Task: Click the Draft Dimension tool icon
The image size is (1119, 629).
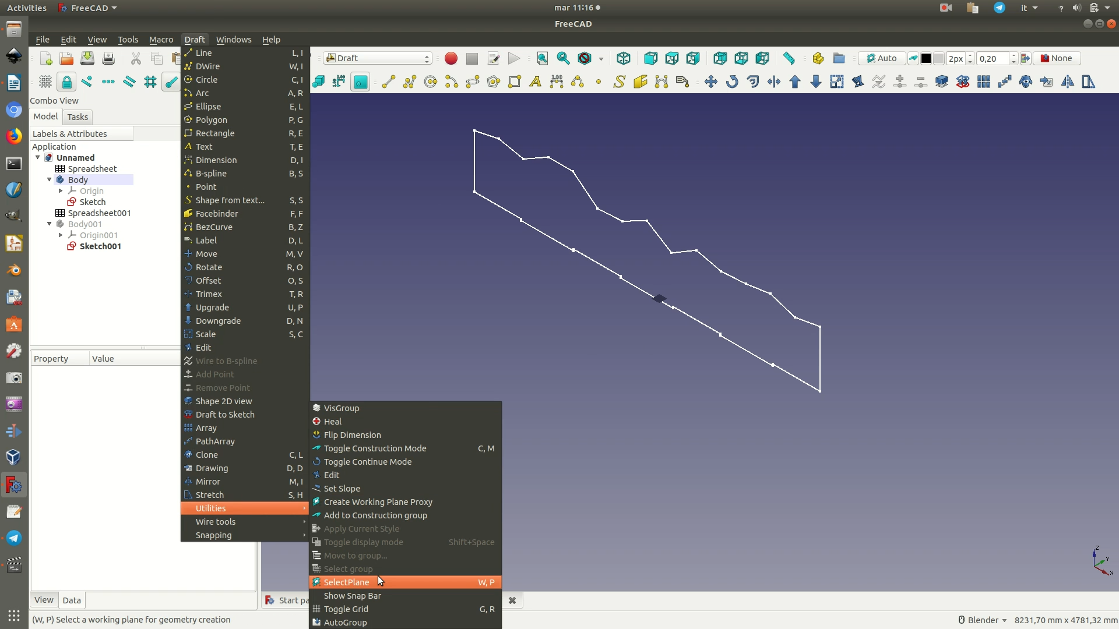Action: (x=556, y=82)
